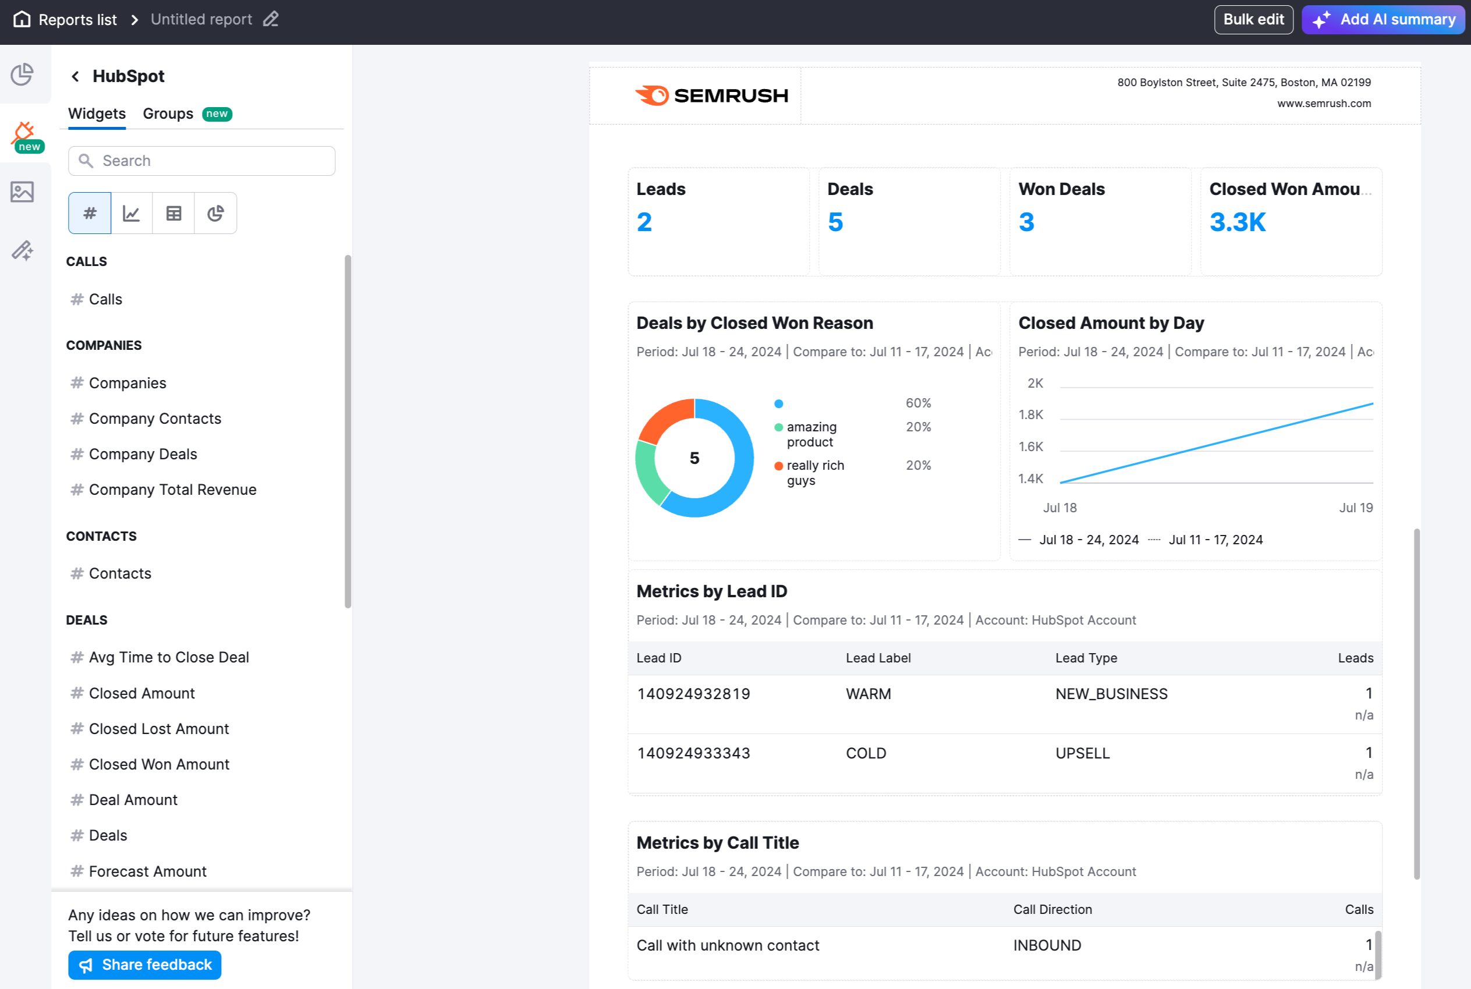
Task: Open the image widget sidebar icon
Action: point(22,192)
